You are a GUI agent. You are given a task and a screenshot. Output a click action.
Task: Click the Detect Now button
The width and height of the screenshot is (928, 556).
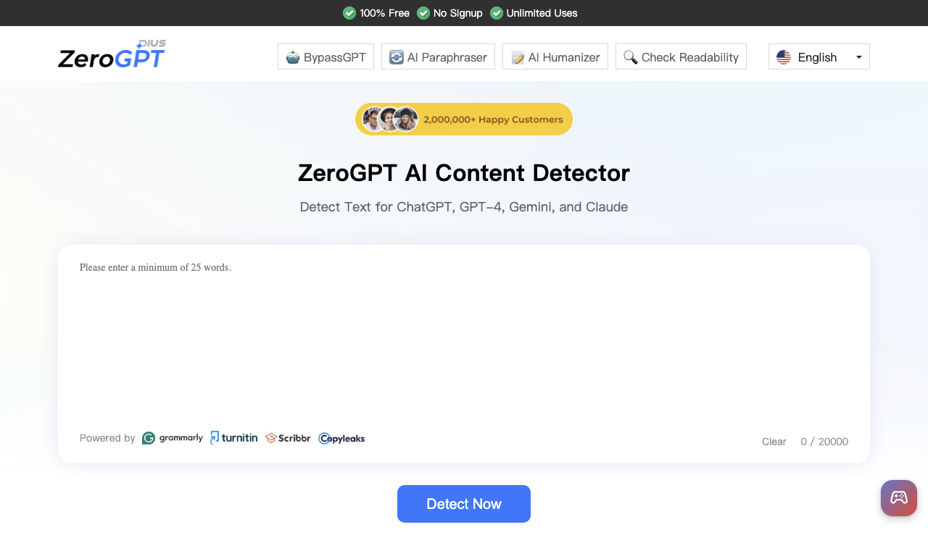[464, 504]
